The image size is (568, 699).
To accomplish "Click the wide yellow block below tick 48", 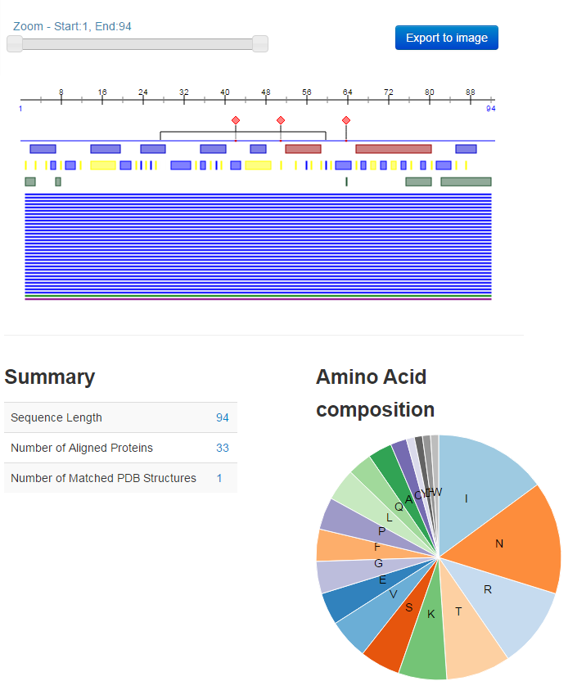I will click(258, 165).
